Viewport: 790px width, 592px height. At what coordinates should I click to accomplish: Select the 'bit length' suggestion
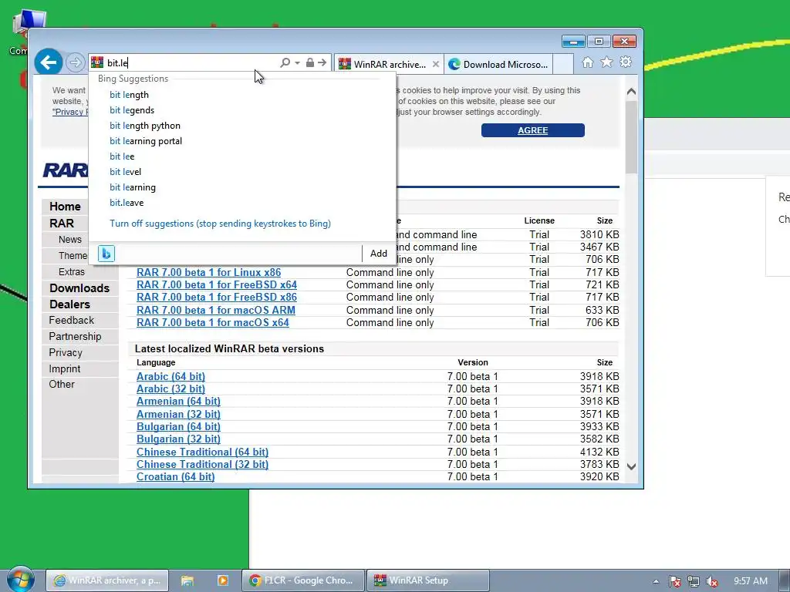click(x=129, y=95)
